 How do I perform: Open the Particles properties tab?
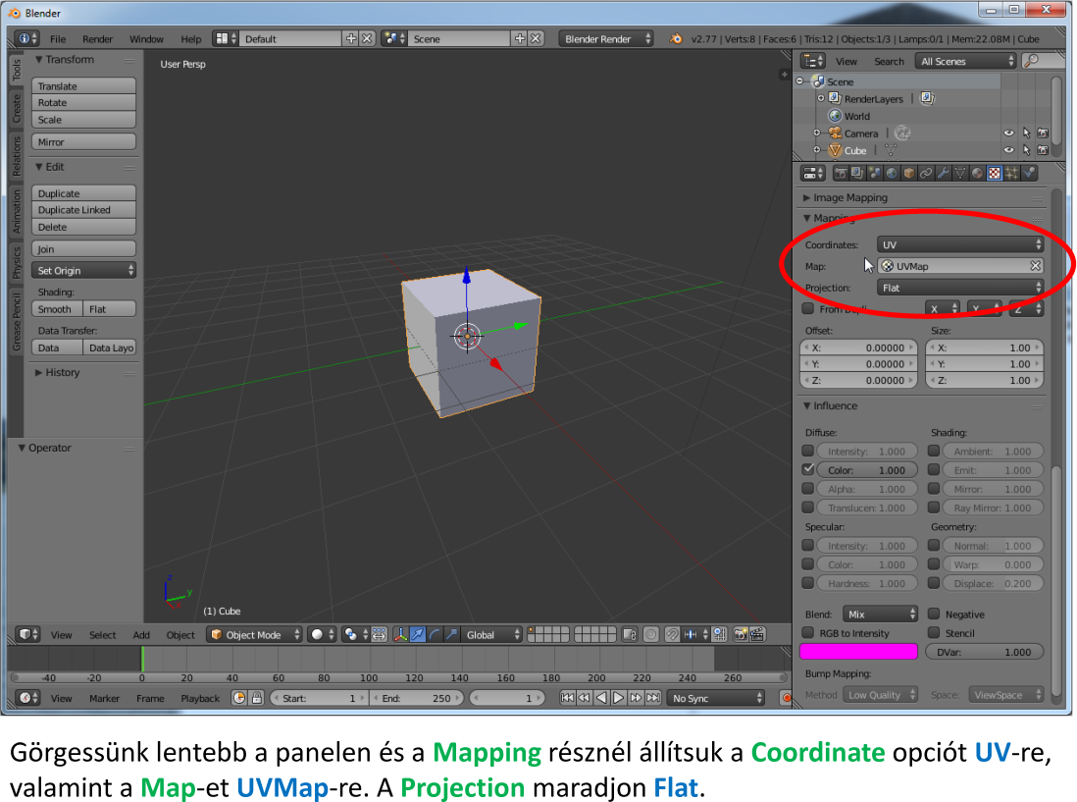1011,173
